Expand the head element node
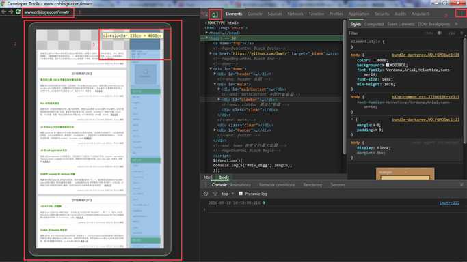 [x=206, y=33]
